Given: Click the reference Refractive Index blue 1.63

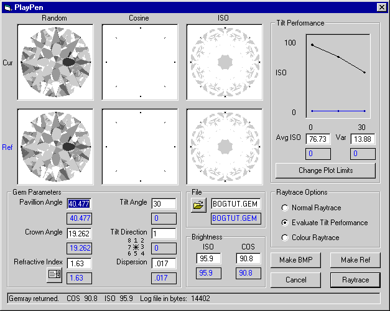Looking at the screenshot, I should [x=80, y=278].
